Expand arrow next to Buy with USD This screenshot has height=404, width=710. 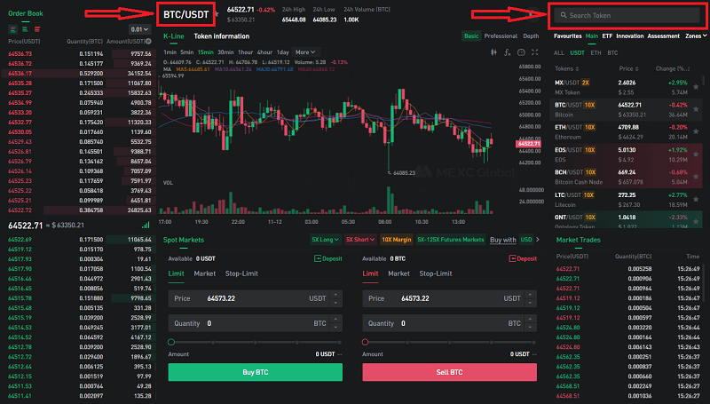click(538, 240)
